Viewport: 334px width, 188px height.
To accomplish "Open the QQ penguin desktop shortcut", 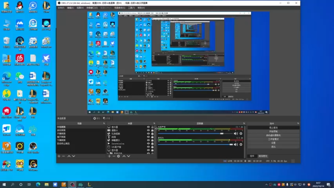I will pos(20,7).
